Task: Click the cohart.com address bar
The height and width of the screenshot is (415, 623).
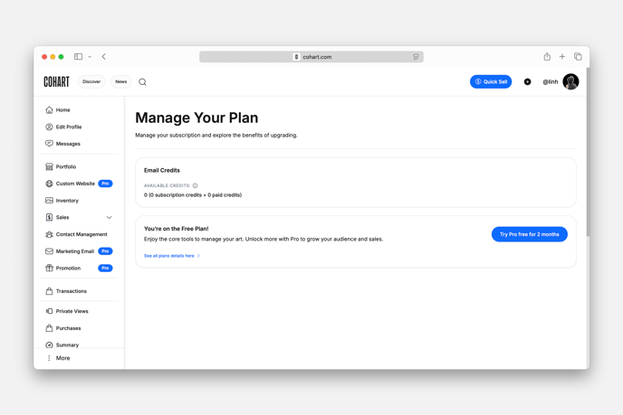Action: click(x=311, y=57)
